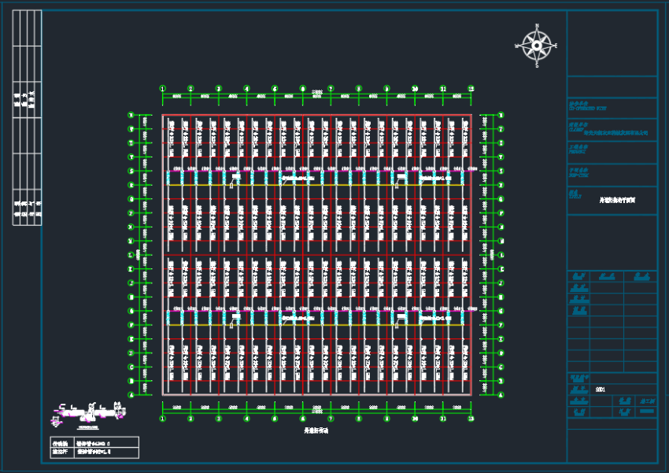
Task: Select the white sheet number in title block
Action: 601,390
